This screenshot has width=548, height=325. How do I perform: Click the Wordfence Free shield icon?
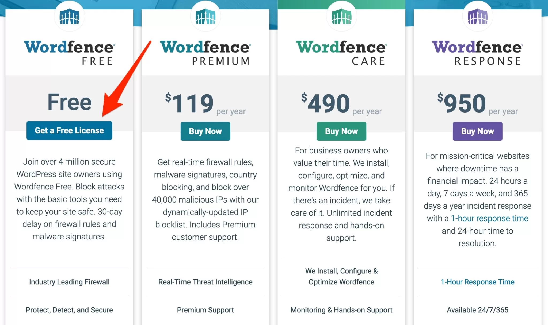click(x=69, y=16)
